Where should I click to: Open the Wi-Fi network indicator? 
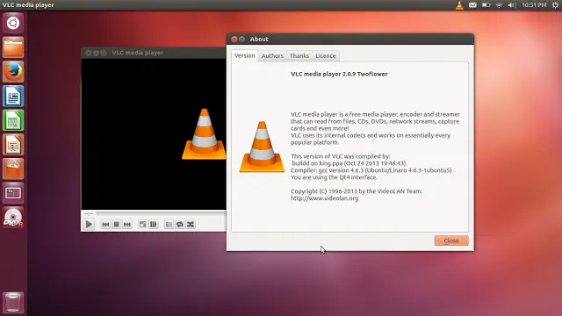[499, 5]
